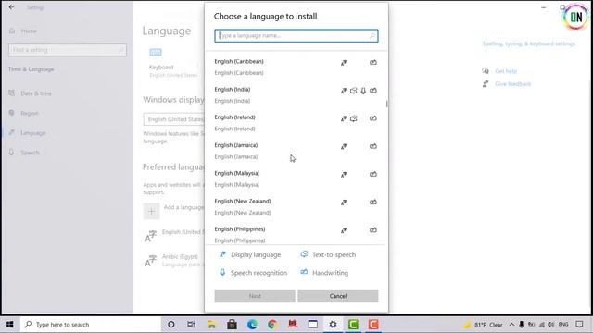Click display language icon for English (Caribbean)

[x=344, y=63]
